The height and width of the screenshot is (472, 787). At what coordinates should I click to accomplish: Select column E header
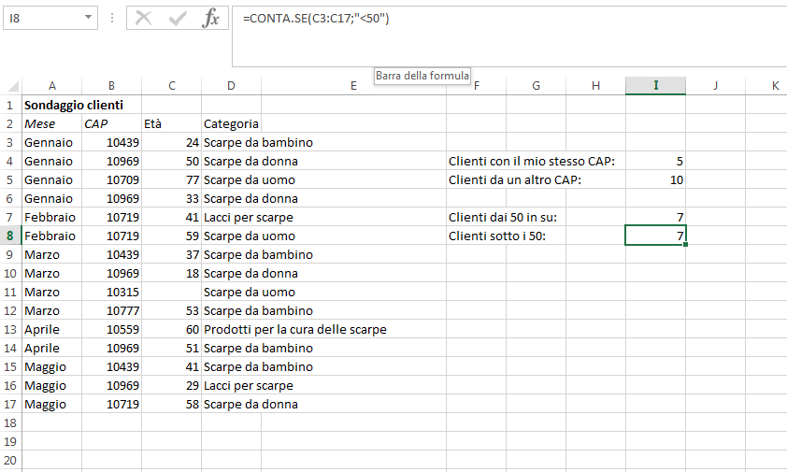pos(353,86)
